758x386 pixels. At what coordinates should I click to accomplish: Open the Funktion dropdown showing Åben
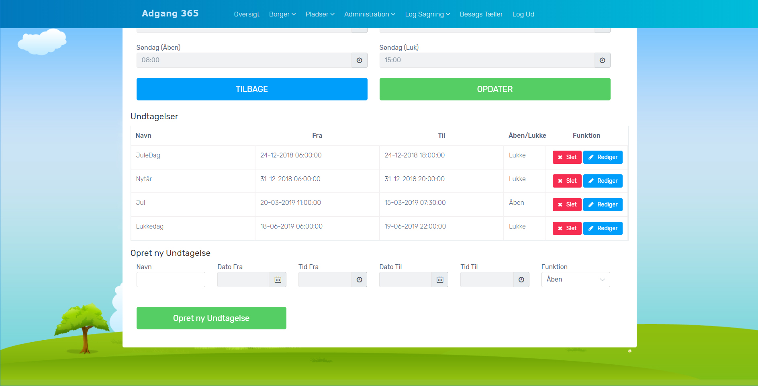[x=575, y=280]
